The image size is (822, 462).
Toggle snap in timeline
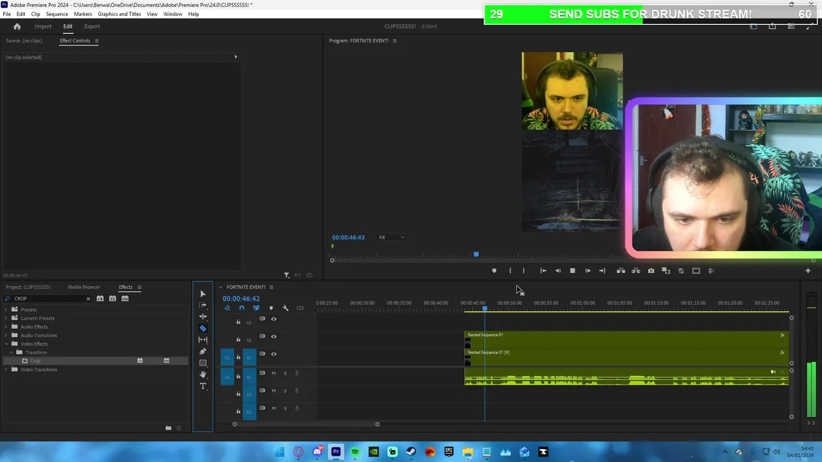241,308
